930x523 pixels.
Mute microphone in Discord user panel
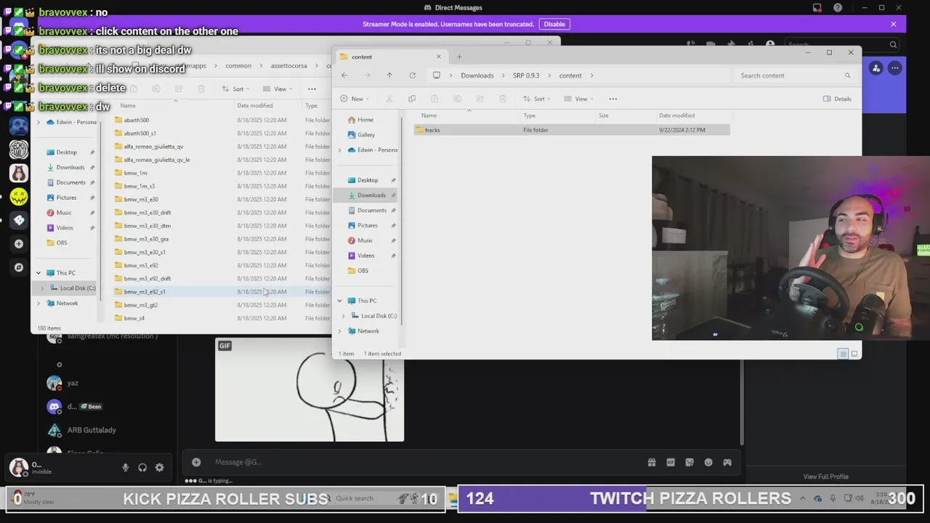[x=125, y=468]
